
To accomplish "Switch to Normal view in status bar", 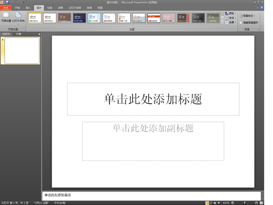I will click(x=207, y=203).
